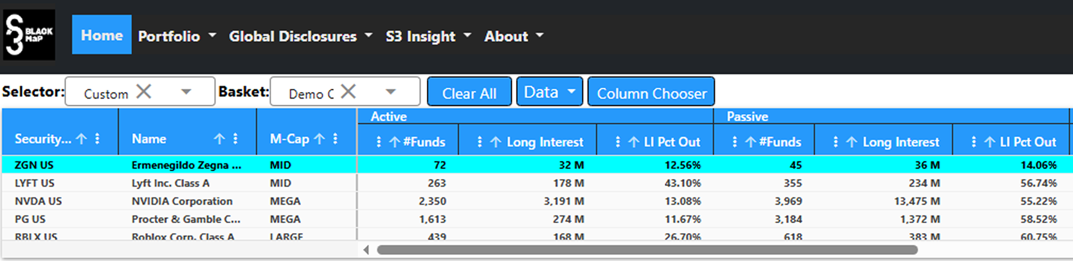Select the NVDA US security
Screen dimensions: 1073x261
tap(38, 201)
